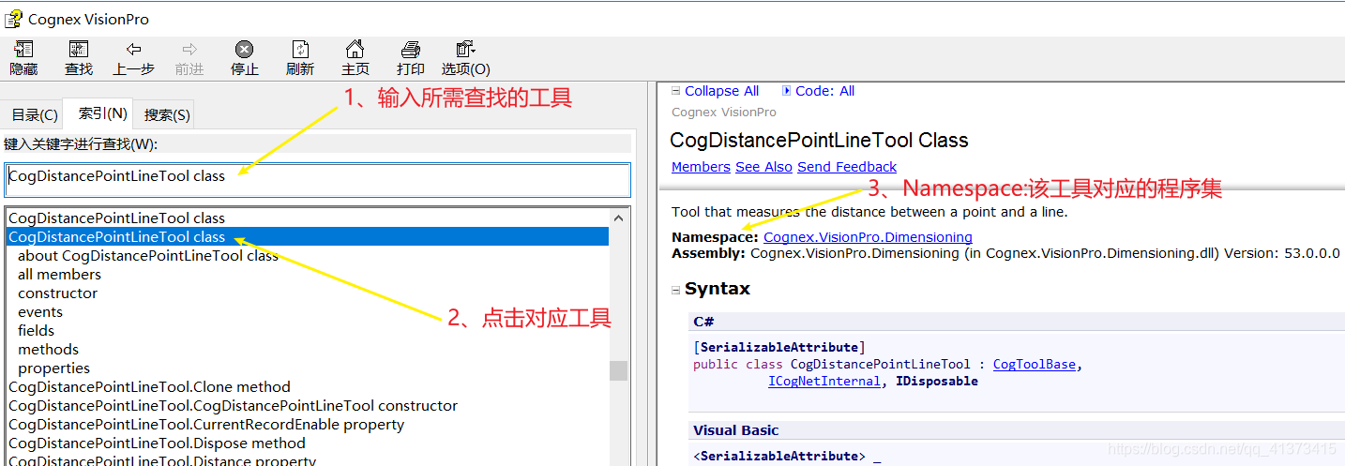Open the Cognex.VisionPro.Dimensioning namespace link

click(868, 237)
